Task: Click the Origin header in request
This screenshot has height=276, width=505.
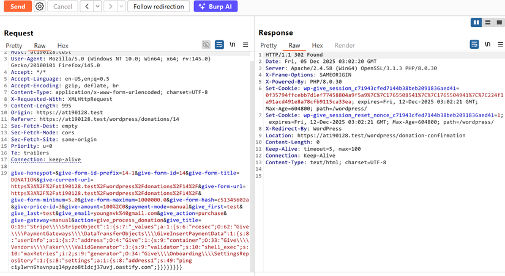Action: (57, 113)
